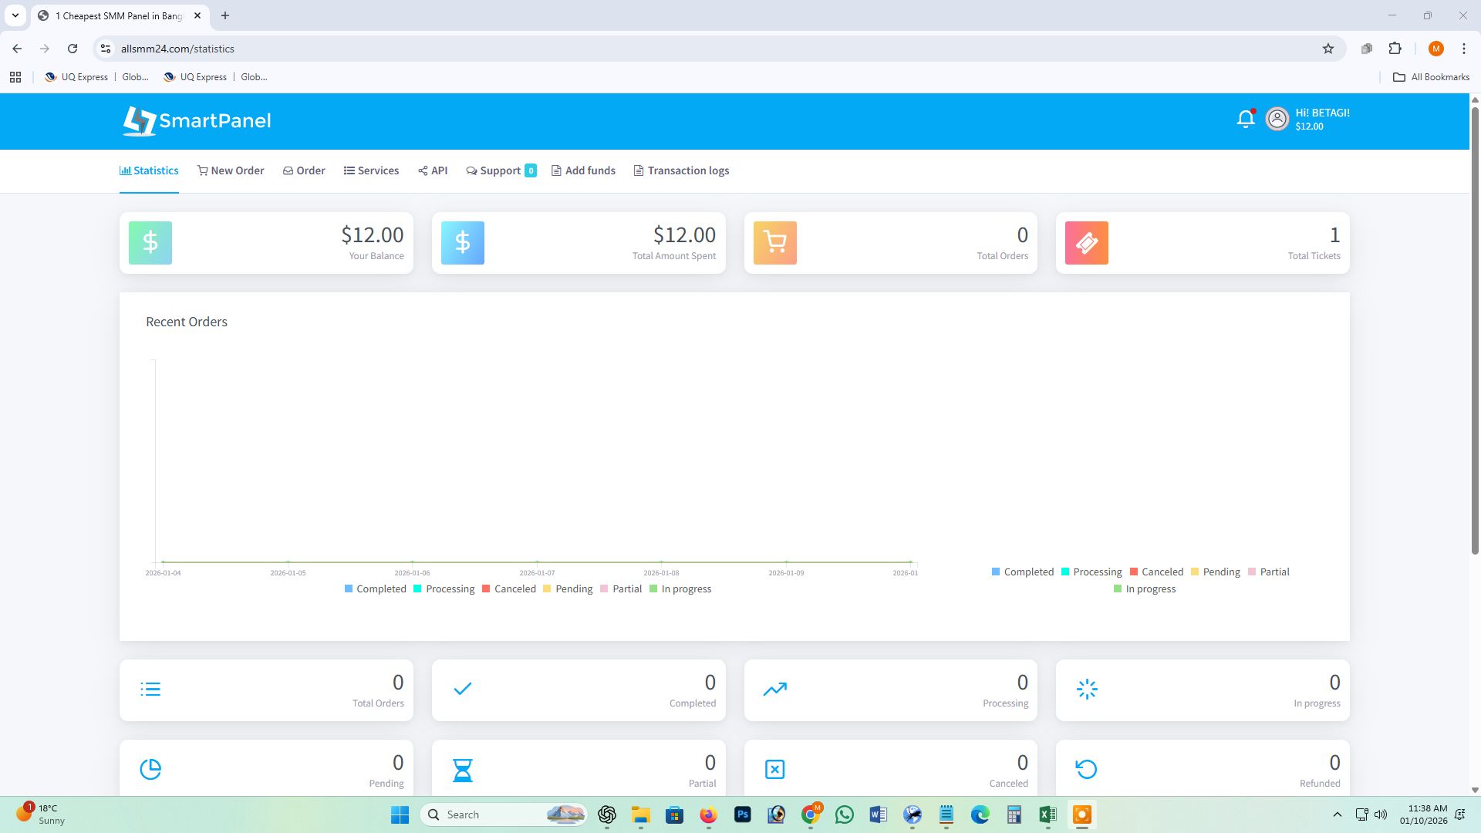Expand hidden icons in the system tray
1481x833 pixels.
pos(1337,814)
